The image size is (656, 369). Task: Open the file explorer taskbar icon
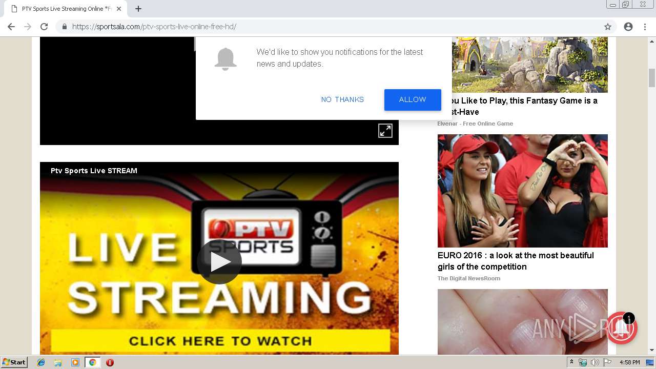pyautogui.click(x=58, y=362)
